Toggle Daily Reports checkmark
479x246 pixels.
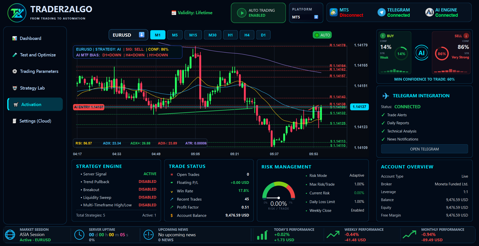click(383, 123)
